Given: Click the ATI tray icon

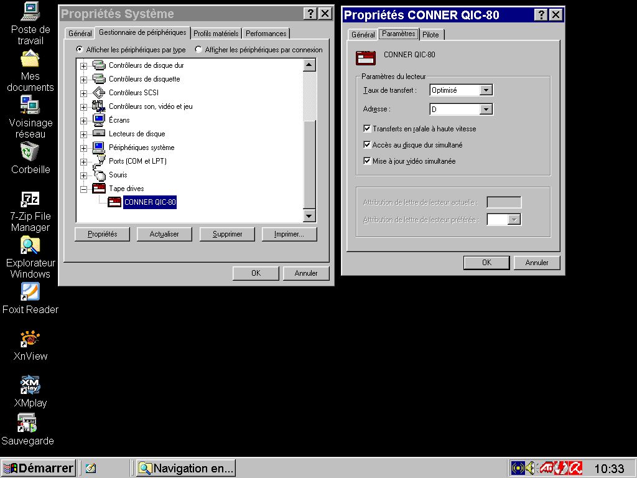Looking at the screenshot, I should (x=547, y=468).
